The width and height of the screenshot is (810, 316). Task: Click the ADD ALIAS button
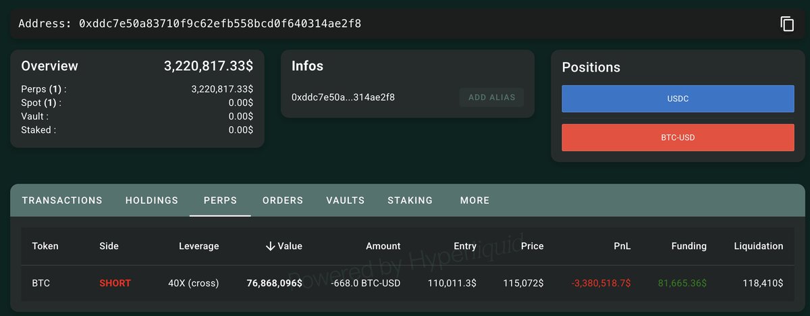pos(491,97)
